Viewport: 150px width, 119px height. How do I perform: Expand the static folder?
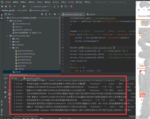(10, 42)
